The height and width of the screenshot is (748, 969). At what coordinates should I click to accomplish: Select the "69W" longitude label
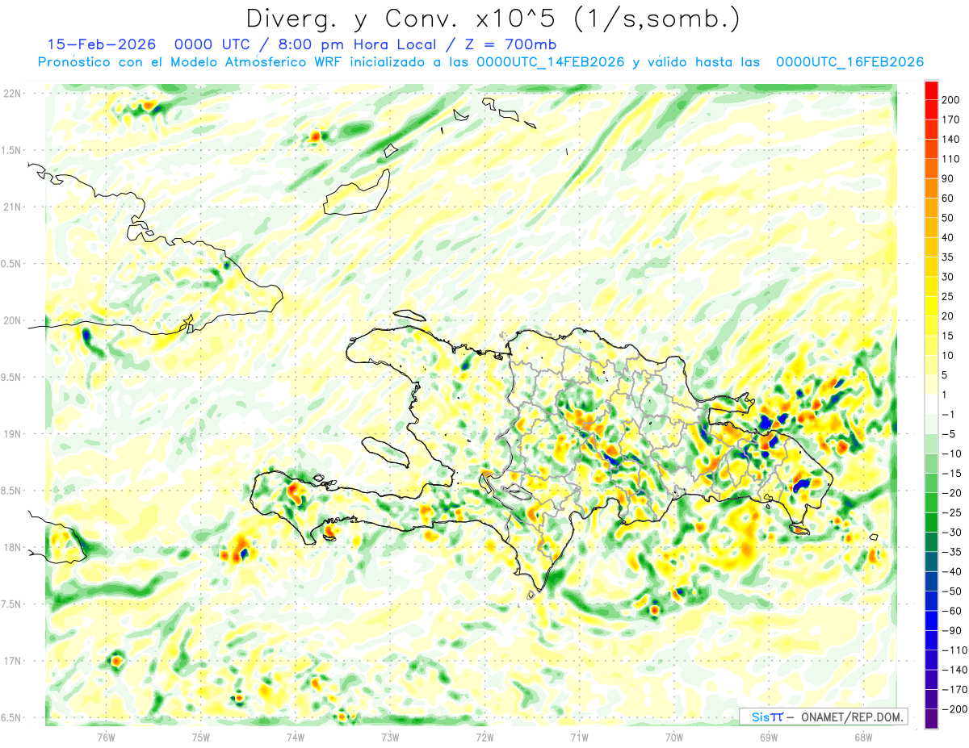point(769,737)
